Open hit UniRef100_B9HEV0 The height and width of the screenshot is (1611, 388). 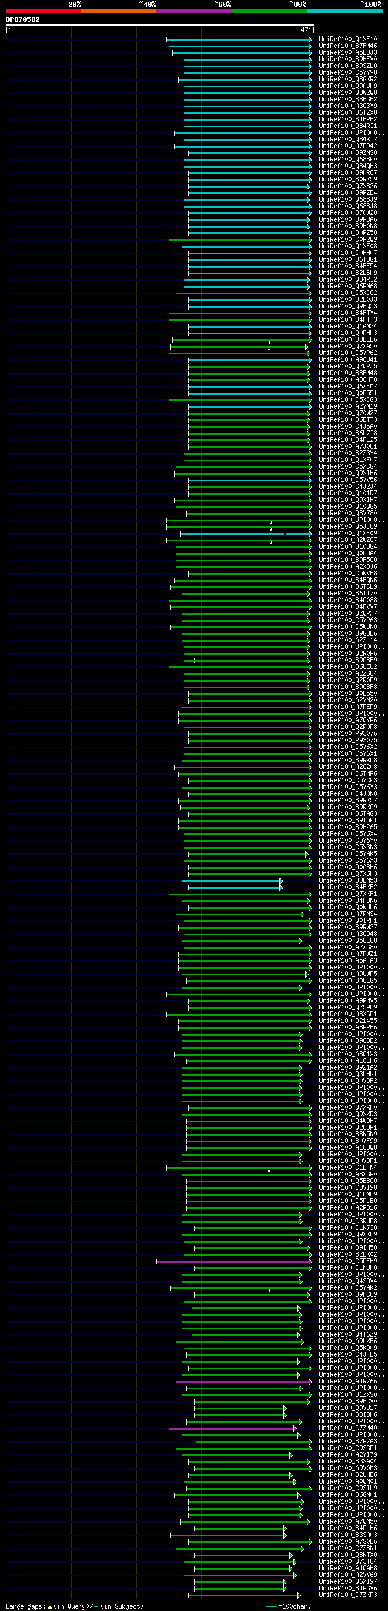click(x=348, y=59)
